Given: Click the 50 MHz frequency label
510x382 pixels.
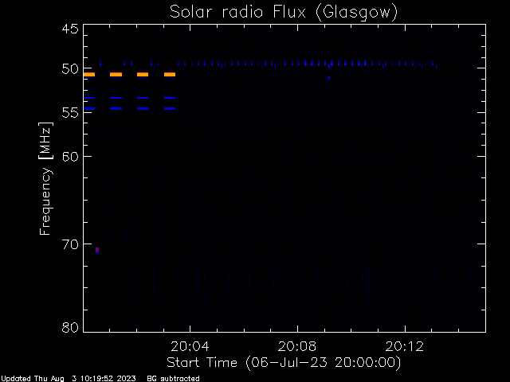Looking at the screenshot, I should [x=70, y=68].
